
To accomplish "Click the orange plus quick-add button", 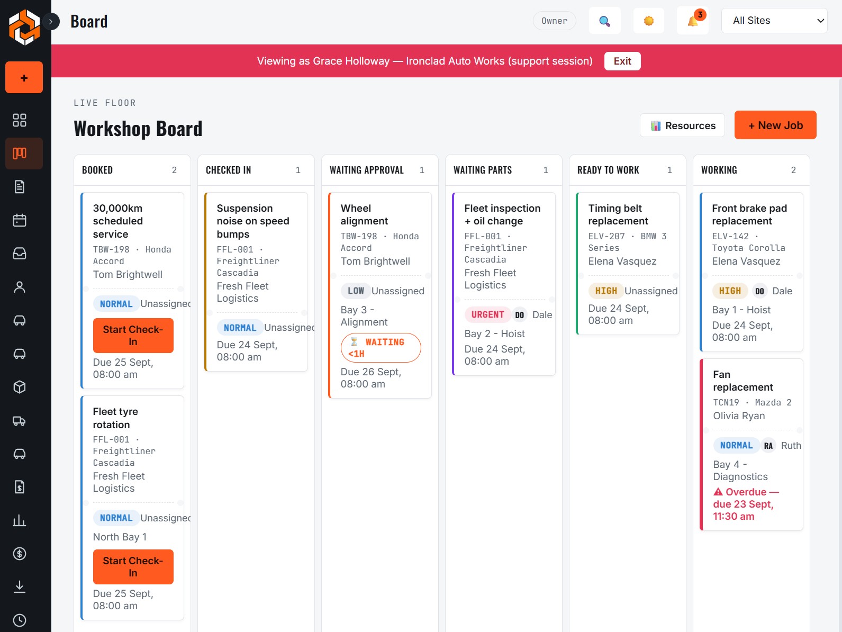I will pyautogui.click(x=24, y=78).
